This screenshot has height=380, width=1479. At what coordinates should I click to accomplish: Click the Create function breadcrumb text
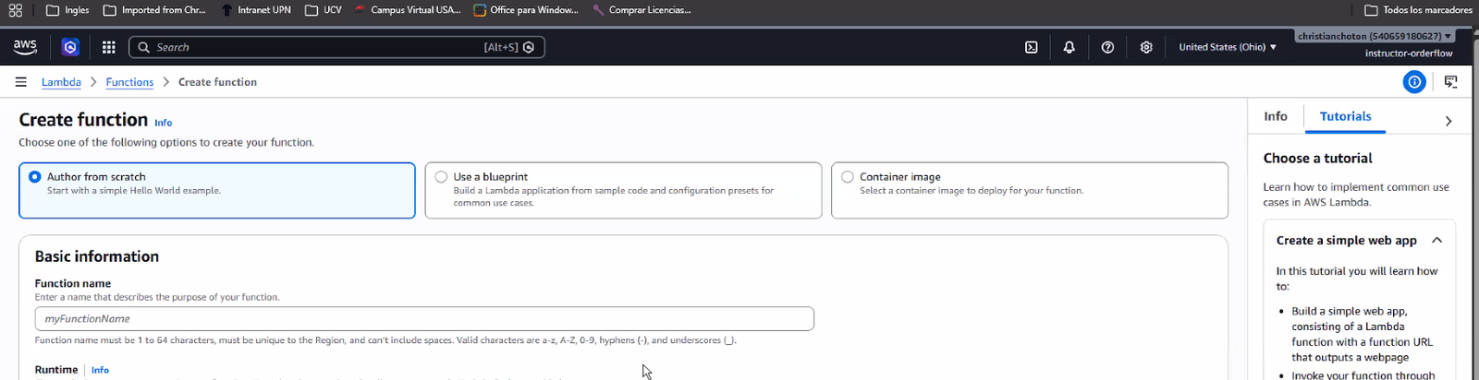tap(217, 82)
